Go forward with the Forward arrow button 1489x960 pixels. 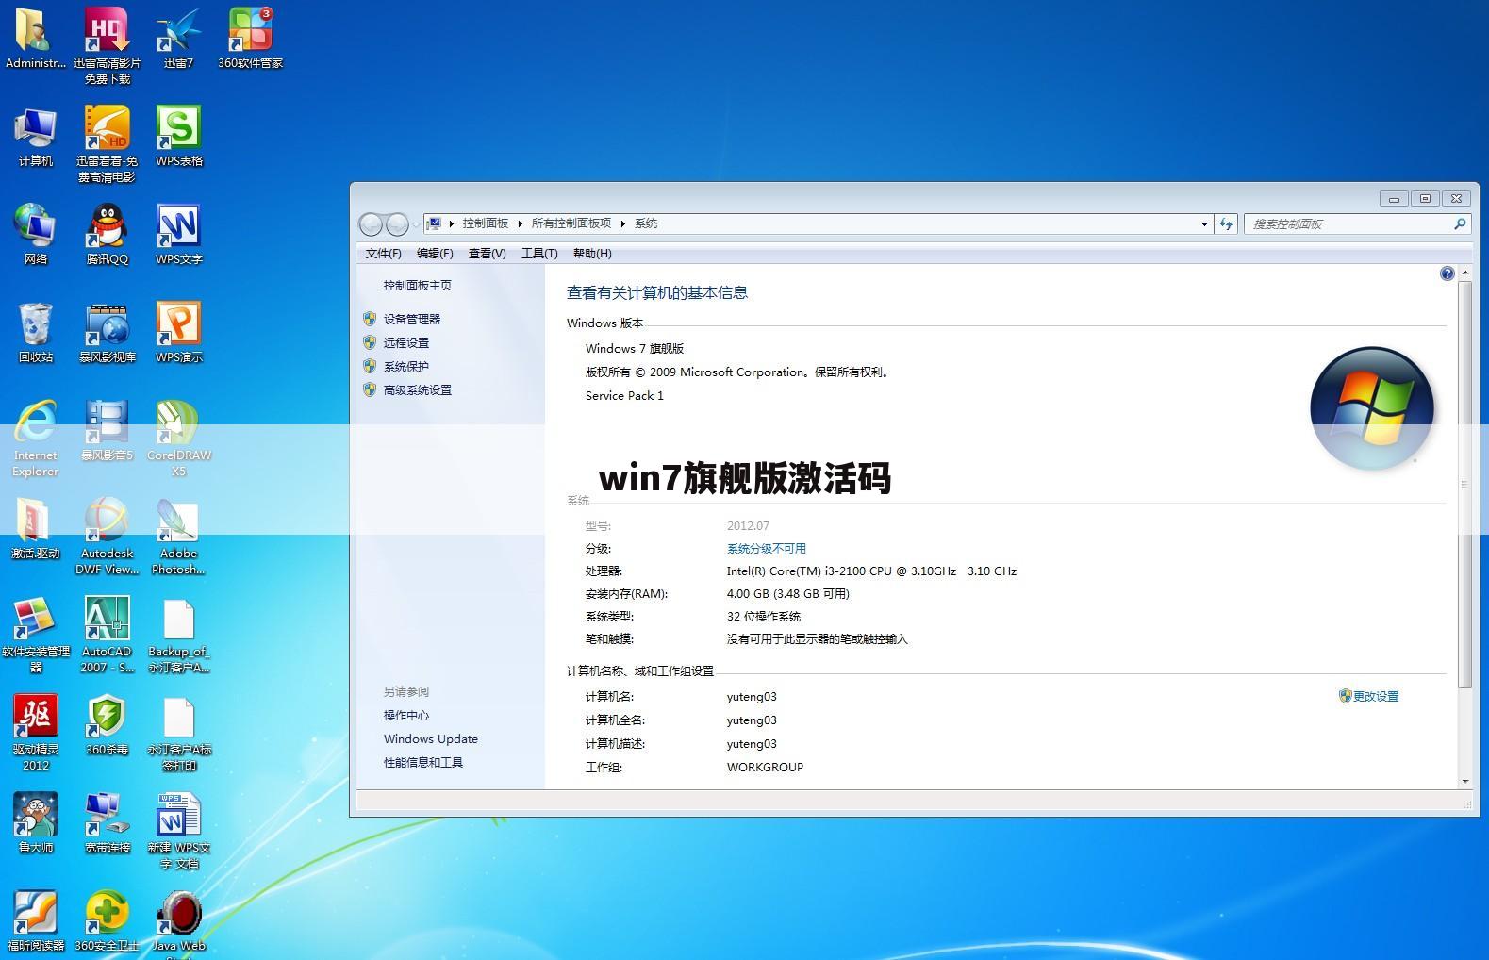coord(397,223)
